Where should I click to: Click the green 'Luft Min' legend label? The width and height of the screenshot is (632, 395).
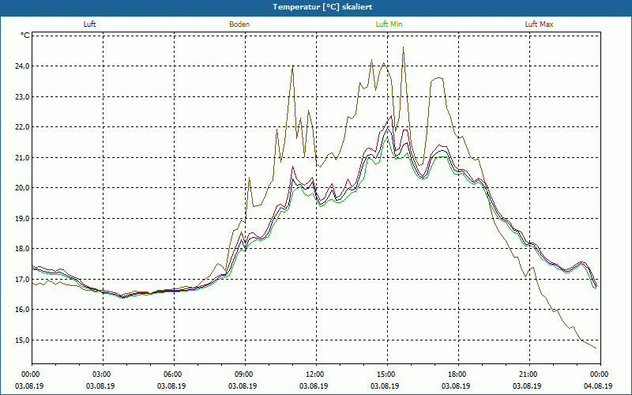pyautogui.click(x=389, y=24)
